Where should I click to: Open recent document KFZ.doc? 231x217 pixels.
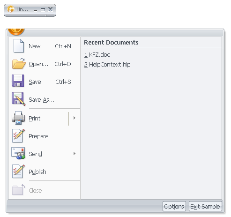(97, 55)
